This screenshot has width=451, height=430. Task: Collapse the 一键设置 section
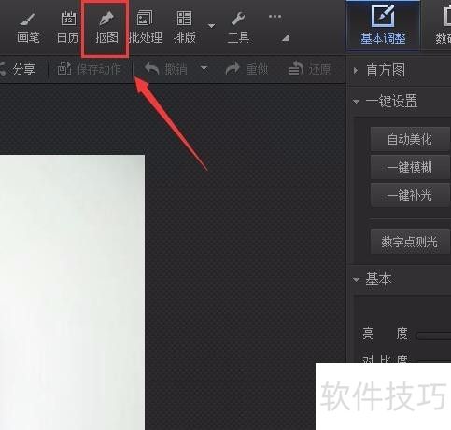[x=356, y=102]
